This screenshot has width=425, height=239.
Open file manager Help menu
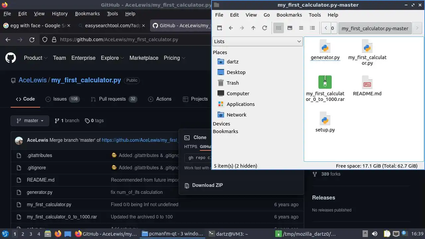(333, 15)
